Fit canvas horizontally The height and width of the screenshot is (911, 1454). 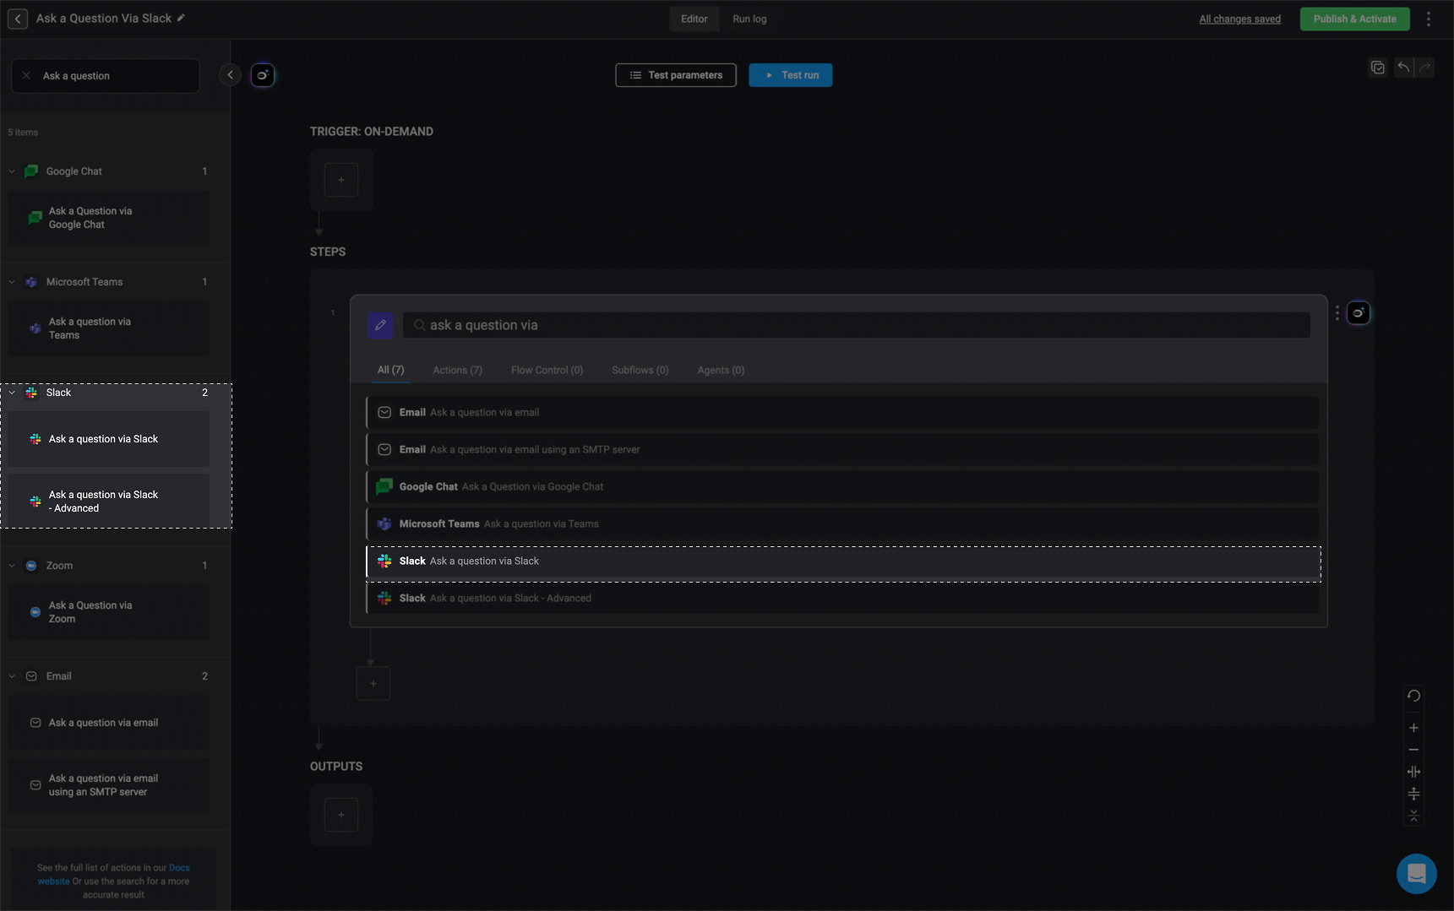1413,772
